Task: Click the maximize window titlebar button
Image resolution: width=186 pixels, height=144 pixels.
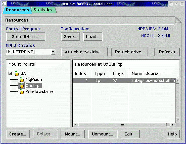Action: [x=182, y=4]
